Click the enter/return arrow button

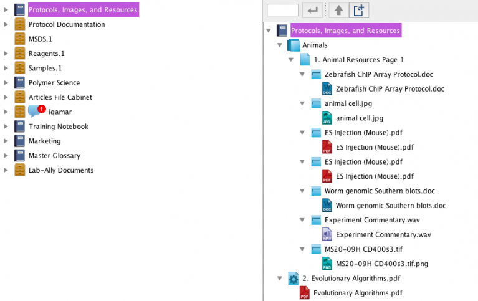pos(312,10)
